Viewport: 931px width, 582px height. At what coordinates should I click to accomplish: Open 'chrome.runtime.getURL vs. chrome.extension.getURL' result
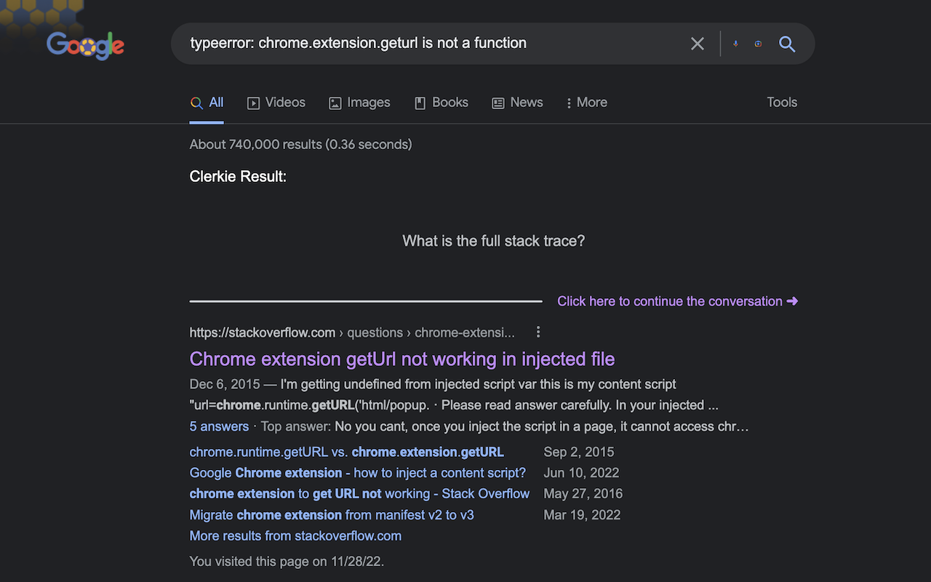click(x=346, y=452)
